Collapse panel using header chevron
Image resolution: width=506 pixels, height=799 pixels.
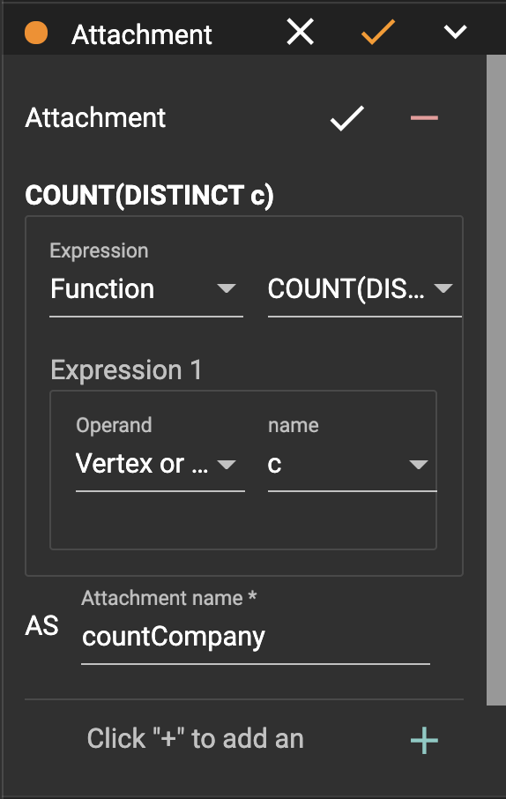(x=455, y=32)
